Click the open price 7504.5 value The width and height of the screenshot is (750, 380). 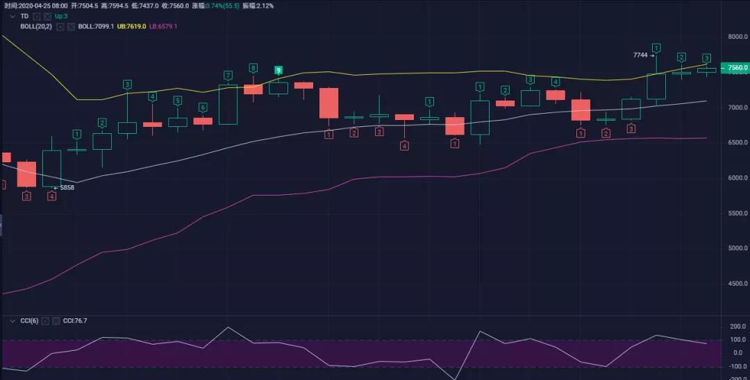point(88,6)
